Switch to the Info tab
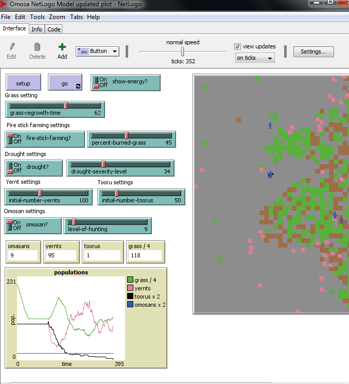Screen dimensions: 349x384 point(37,29)
